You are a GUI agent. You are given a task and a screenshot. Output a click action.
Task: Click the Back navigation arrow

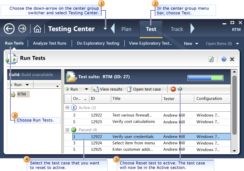point(9,29)
